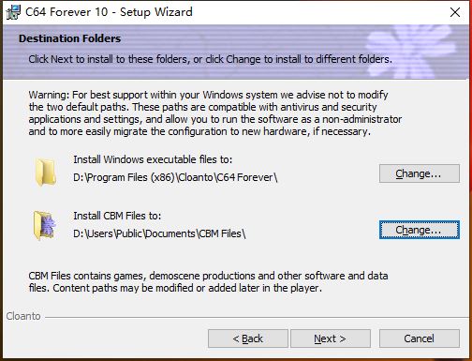Viewport: 472px width, 361px height.
Task: Cancel the C64 Forever installation
Action: 420,338
